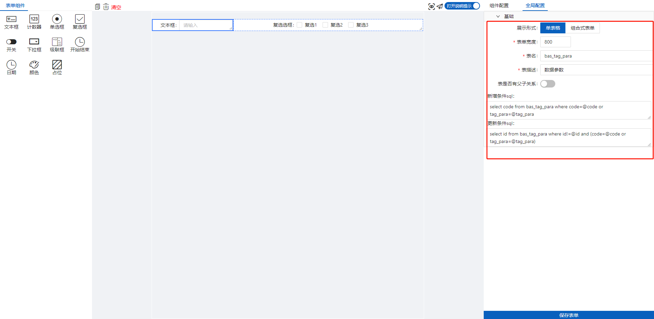Click the 更新条件sql: label
Screen dimensions: 654x319
(501, 123)
